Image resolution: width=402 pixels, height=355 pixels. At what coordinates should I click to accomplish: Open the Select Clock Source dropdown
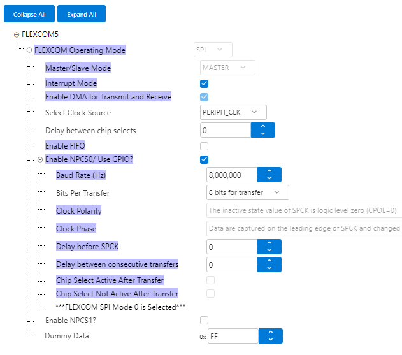(233, 113)
